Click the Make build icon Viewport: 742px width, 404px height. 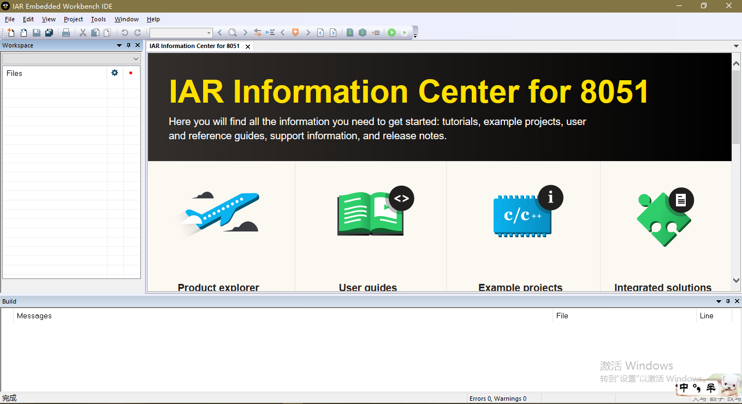(x=363, y=33)
